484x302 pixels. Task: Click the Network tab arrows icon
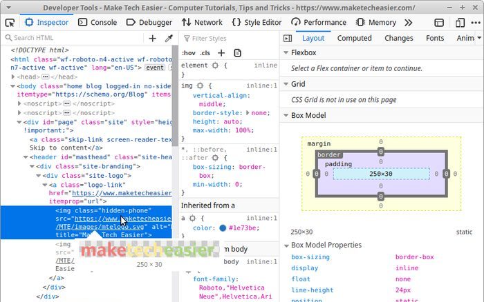186,23
